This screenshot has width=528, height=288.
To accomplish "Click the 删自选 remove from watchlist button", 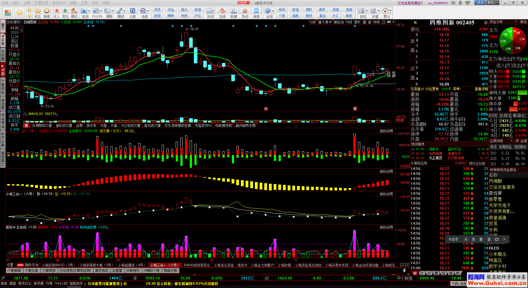I will (x=339, y=22).
